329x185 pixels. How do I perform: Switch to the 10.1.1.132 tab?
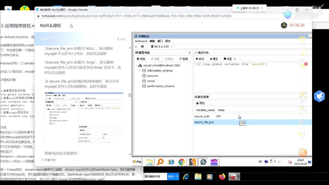click(160, 47)
